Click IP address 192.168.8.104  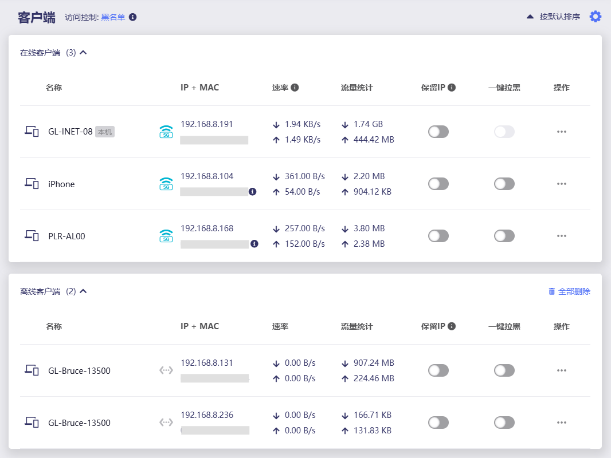(207, 176)
